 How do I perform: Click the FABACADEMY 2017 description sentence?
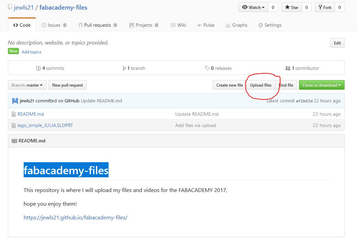[x=125, y=190]
